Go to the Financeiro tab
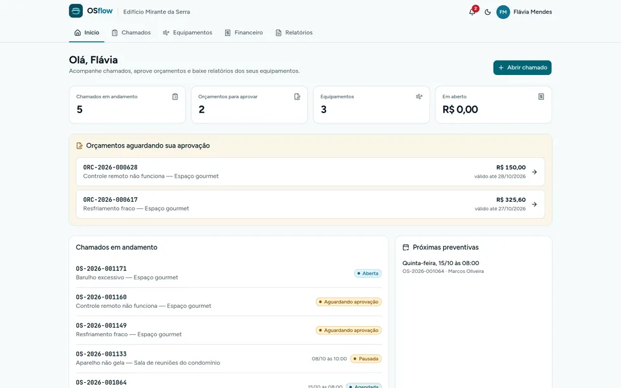Screen dimensions: 621x388 click(244, 32)
